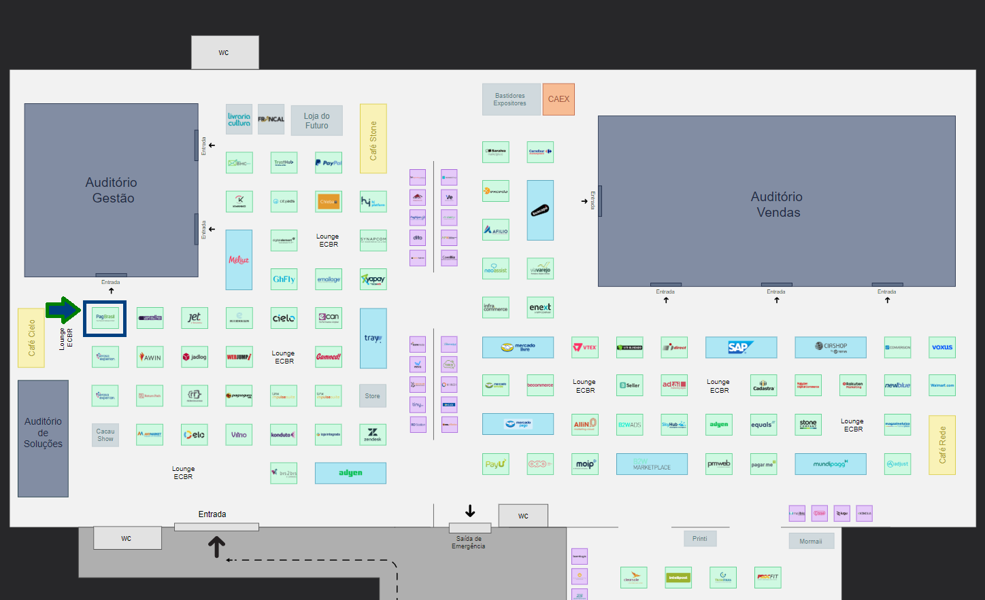Select the tall blue Buscapé booth

[x=540, y=210]
